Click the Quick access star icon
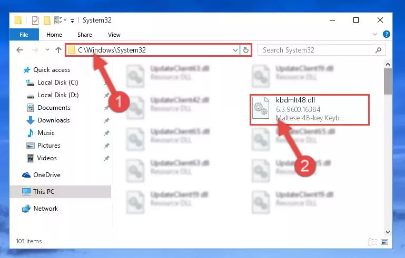This screenshot has width=405, height=258. click(x=27, y=70)
